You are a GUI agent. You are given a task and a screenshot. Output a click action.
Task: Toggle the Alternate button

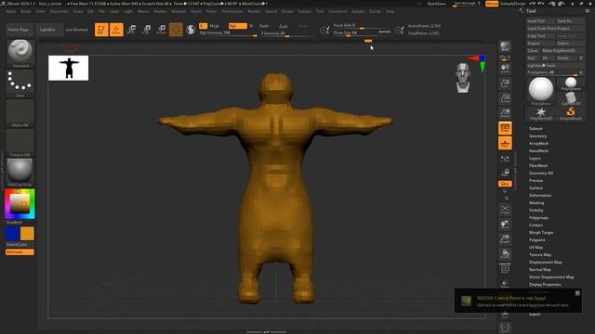point(20,251)
